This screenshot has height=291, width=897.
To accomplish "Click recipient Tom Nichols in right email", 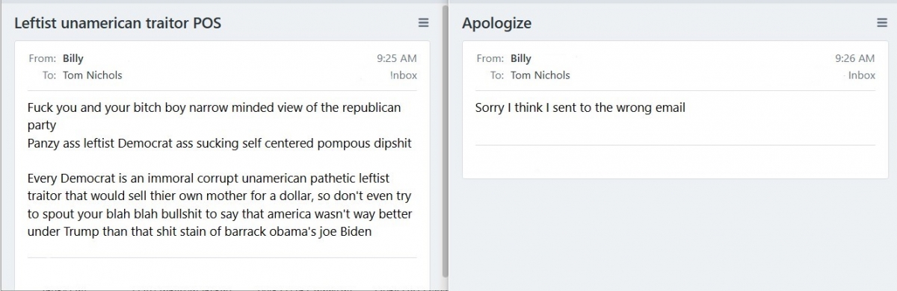I will pos(540,75).
